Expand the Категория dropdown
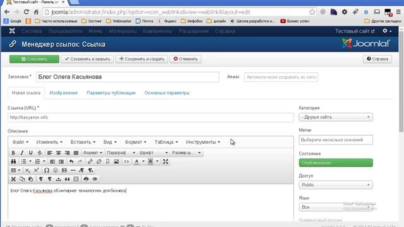The image size is (404, 227). click(336, 117)
